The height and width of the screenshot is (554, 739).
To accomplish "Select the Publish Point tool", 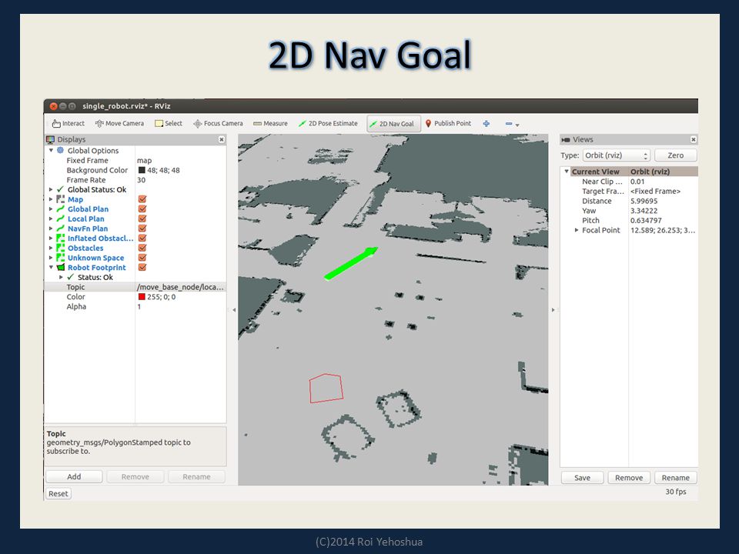I will 448,123.
